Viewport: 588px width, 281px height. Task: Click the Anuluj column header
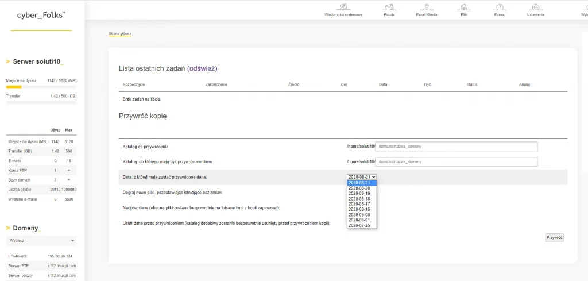(525, 85)
